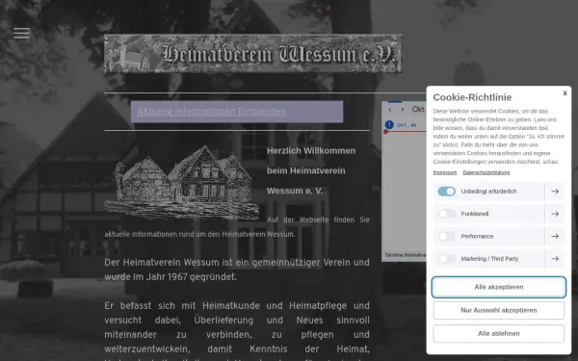Open the Datenschutzerklärung link
Image resolution: width=578 pixels, height=361 pixels.
pyautogui.click(x=486, y=172)
